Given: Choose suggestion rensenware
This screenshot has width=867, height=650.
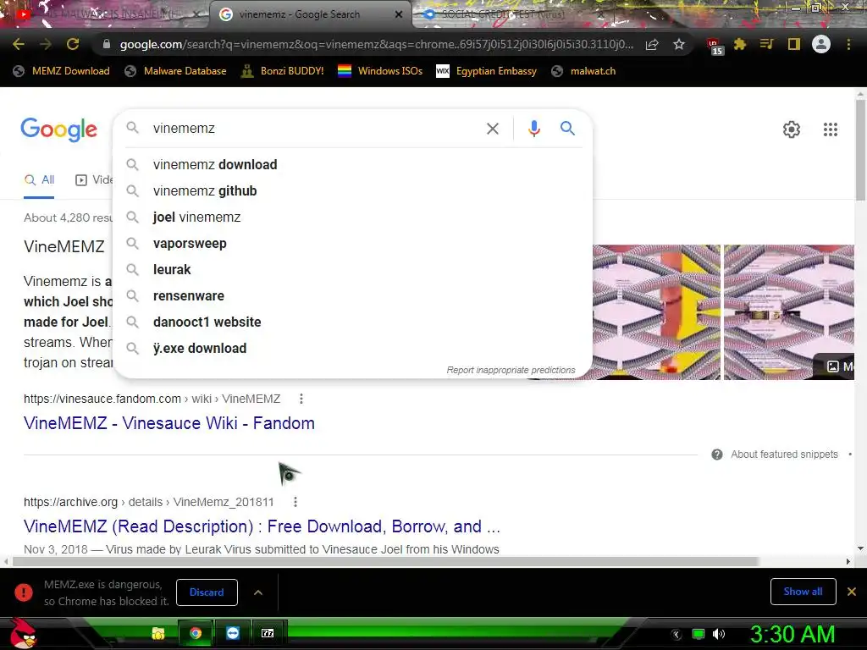Looking at the screenshot, I should tap(353, 295).
